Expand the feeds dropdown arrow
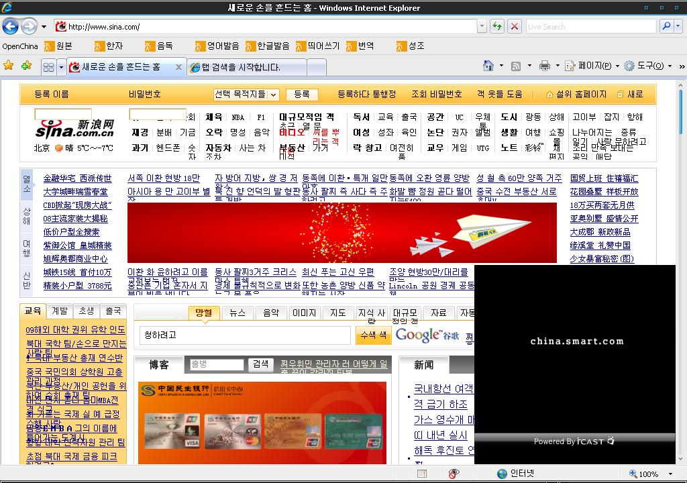Screen dimensions: 687x483 point(529,66)
